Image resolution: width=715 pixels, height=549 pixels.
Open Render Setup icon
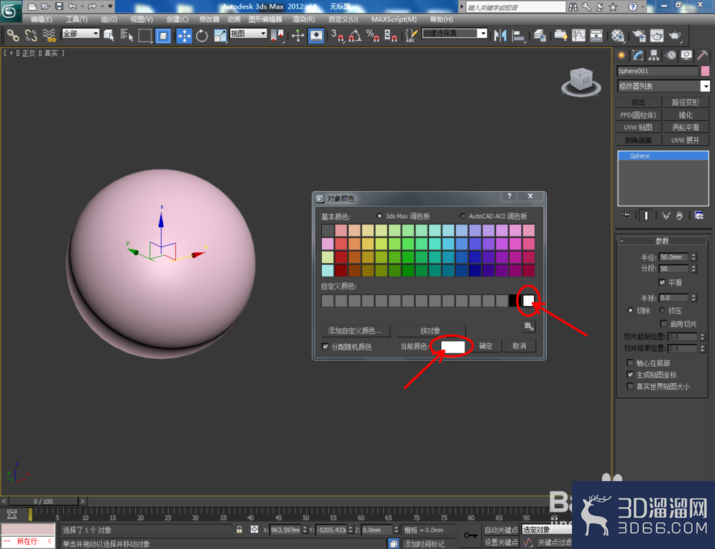638,35
